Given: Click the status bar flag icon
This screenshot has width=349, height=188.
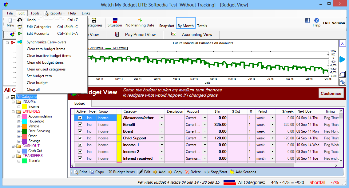Looking at the screenshot, I should pyautogui.click(x=229, y=182).
